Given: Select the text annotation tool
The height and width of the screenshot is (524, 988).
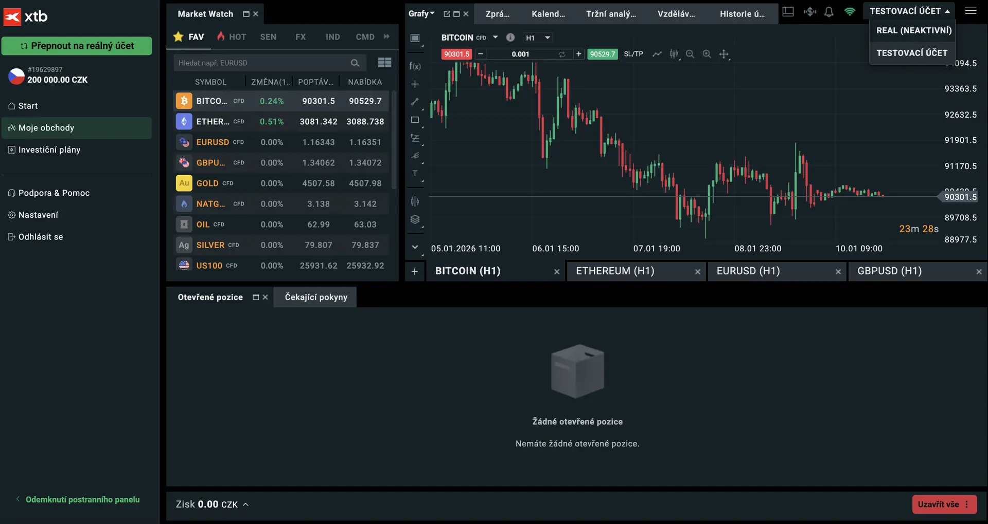Looking at the screenshot, I should click(x=415, y=174).
